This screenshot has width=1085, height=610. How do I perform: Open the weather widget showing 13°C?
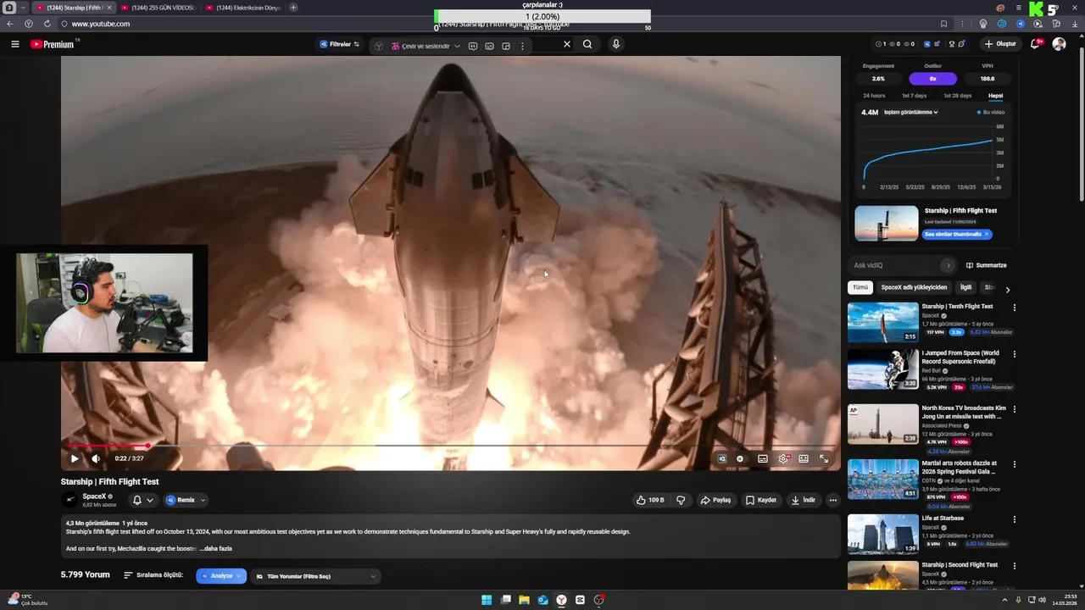point(27,600)
